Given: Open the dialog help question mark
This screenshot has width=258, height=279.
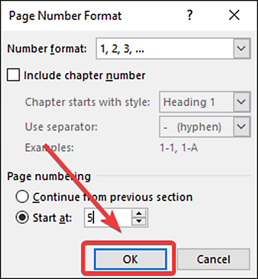Looking at the screenshot, I should click(x=190, y=15).
